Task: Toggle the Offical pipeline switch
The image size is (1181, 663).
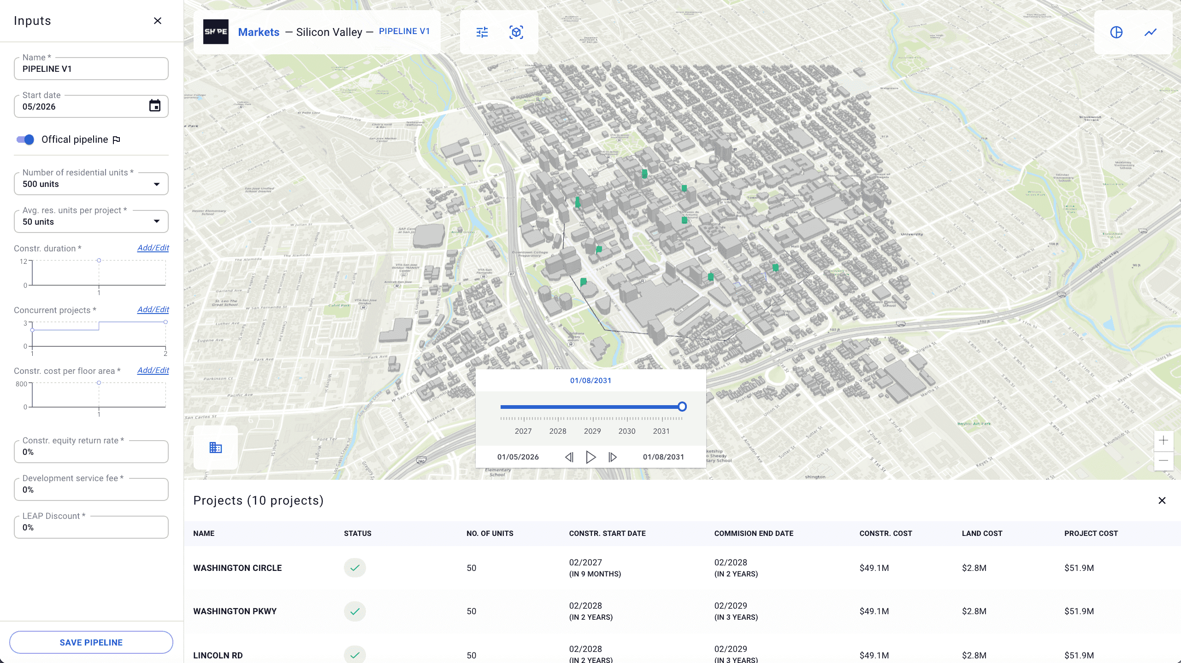Action: coord(25,140)
